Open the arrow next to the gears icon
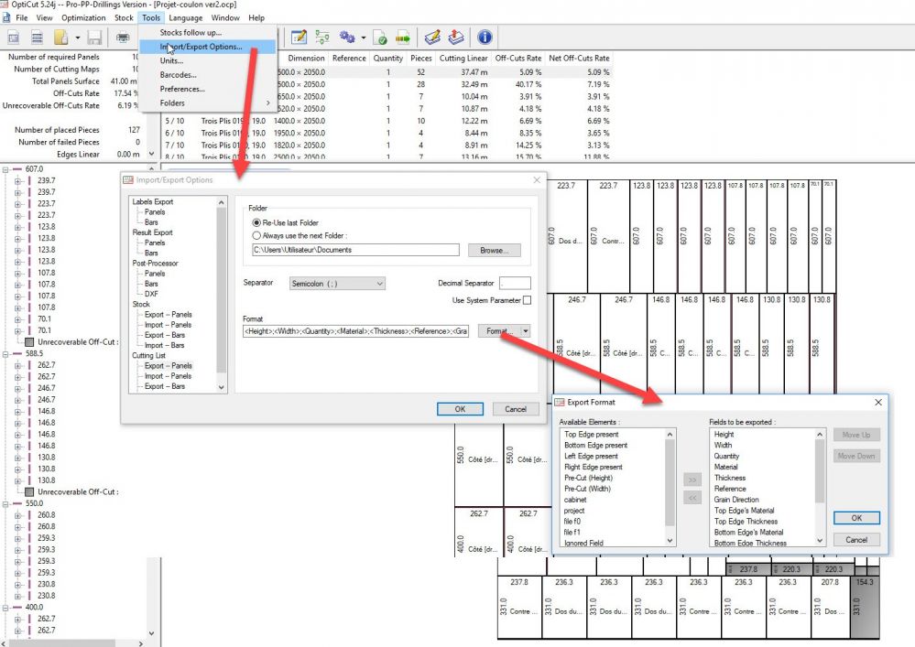 tap(364, 38)
